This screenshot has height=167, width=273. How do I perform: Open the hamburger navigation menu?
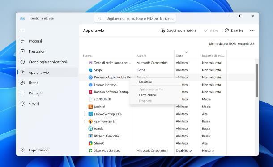tap(22, 30)
